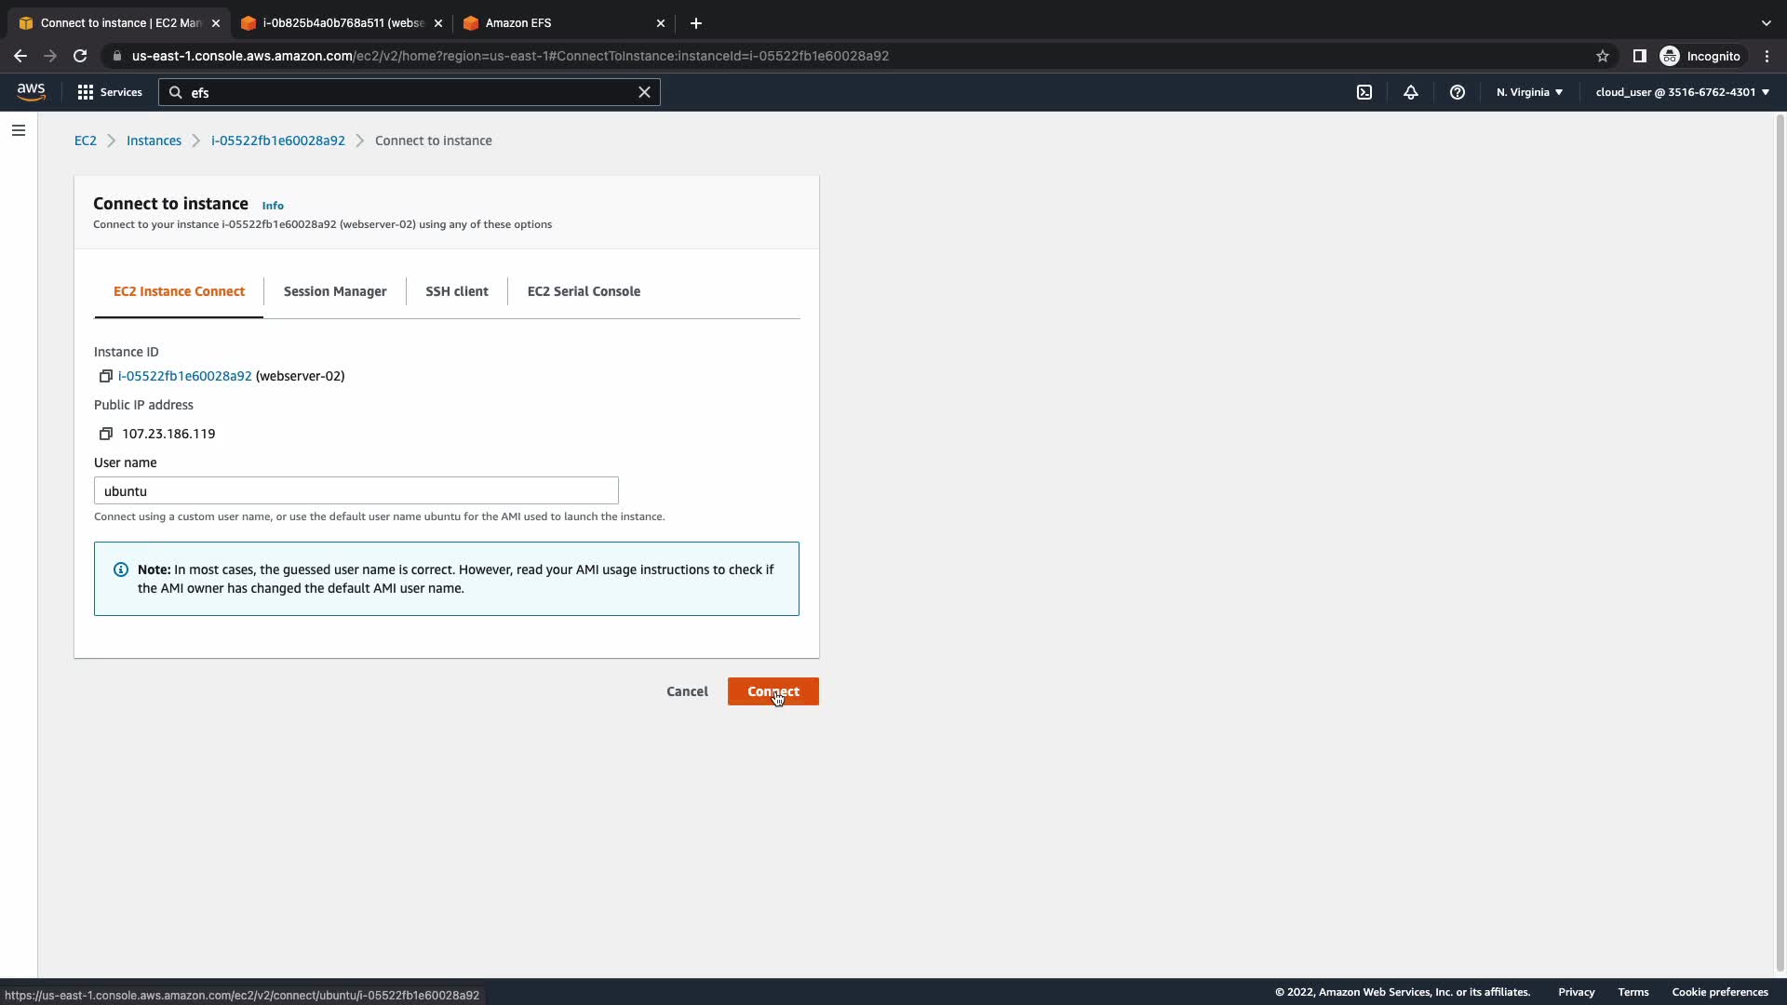Open AWS CloudShell icon in header

1364,92
